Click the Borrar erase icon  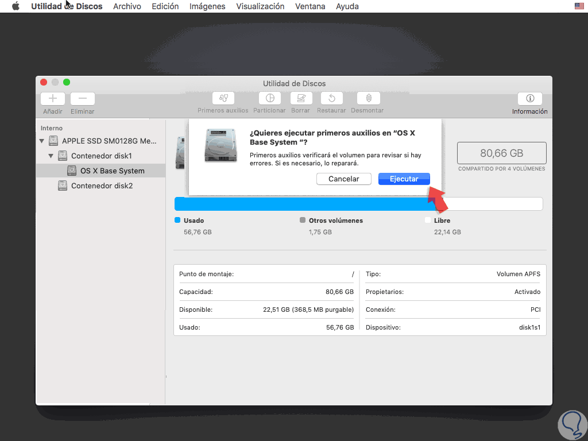pyautogui.click(x=301, y=98)
